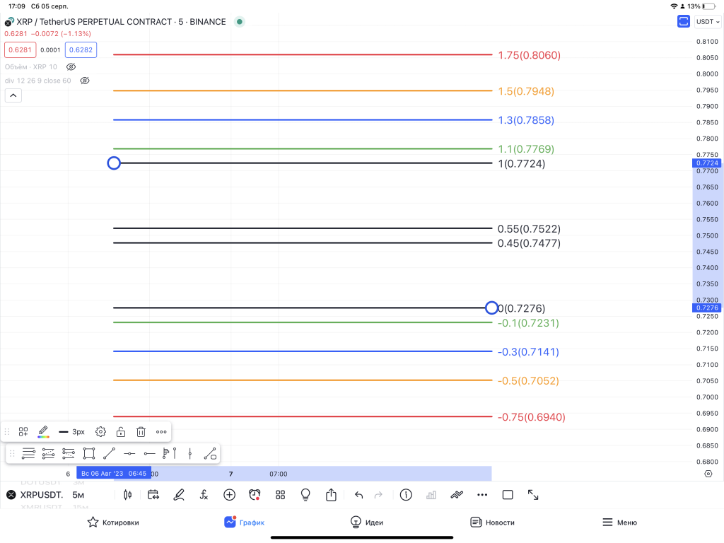The image size is (724, 543).
Task: Open the three-dots more options in bottom toolbar
Action: coord(482,495)
